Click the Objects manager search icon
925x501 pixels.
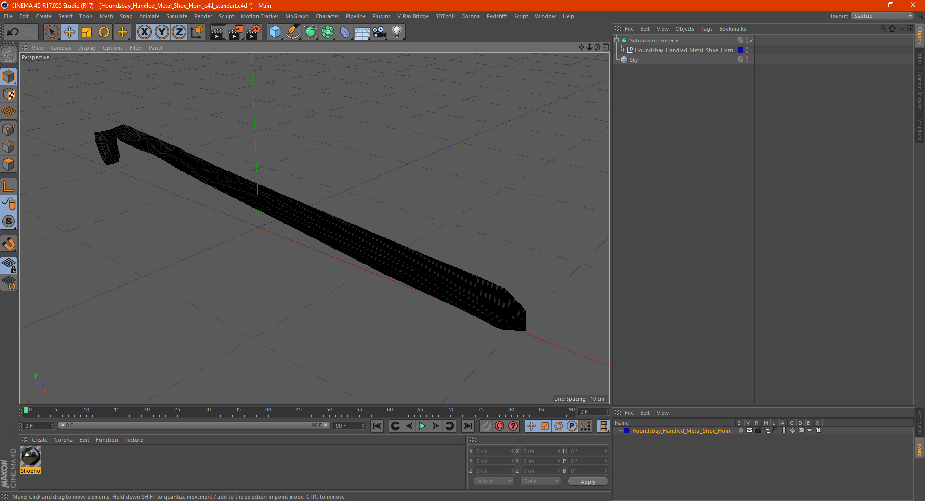coord(883,29)
